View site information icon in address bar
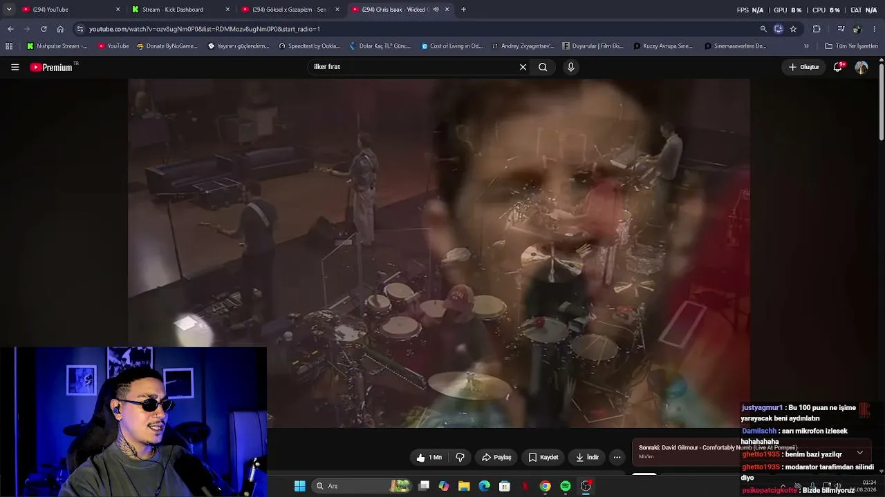 pyautogui.click(x=80, y=29)
